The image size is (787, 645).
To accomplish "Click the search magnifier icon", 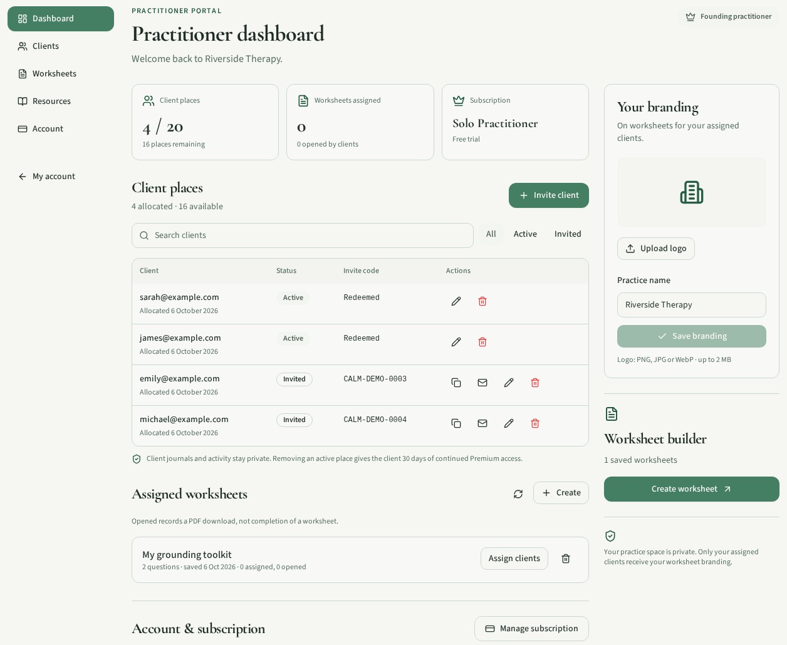I will pos(144,235).
